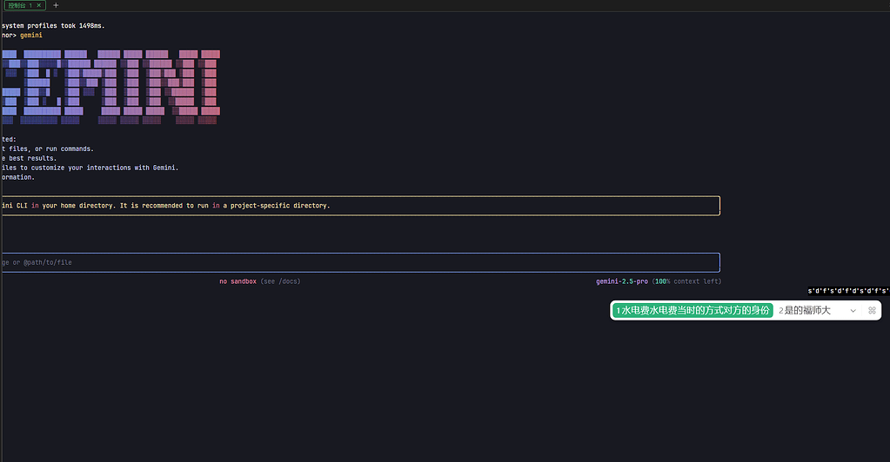Viewport: 890px width, 462px height.
Task: Click the typed 'gemini' command text
Action: point(31,35)
